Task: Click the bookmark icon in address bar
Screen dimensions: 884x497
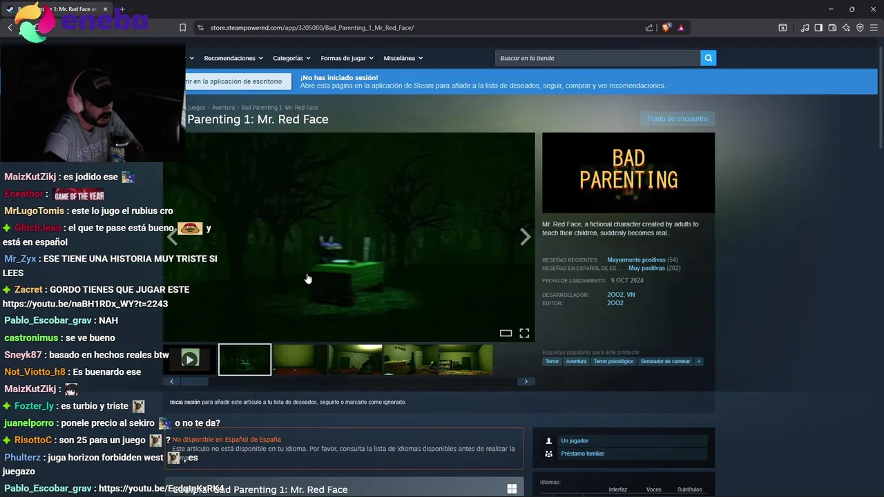Action: [182, 28]
